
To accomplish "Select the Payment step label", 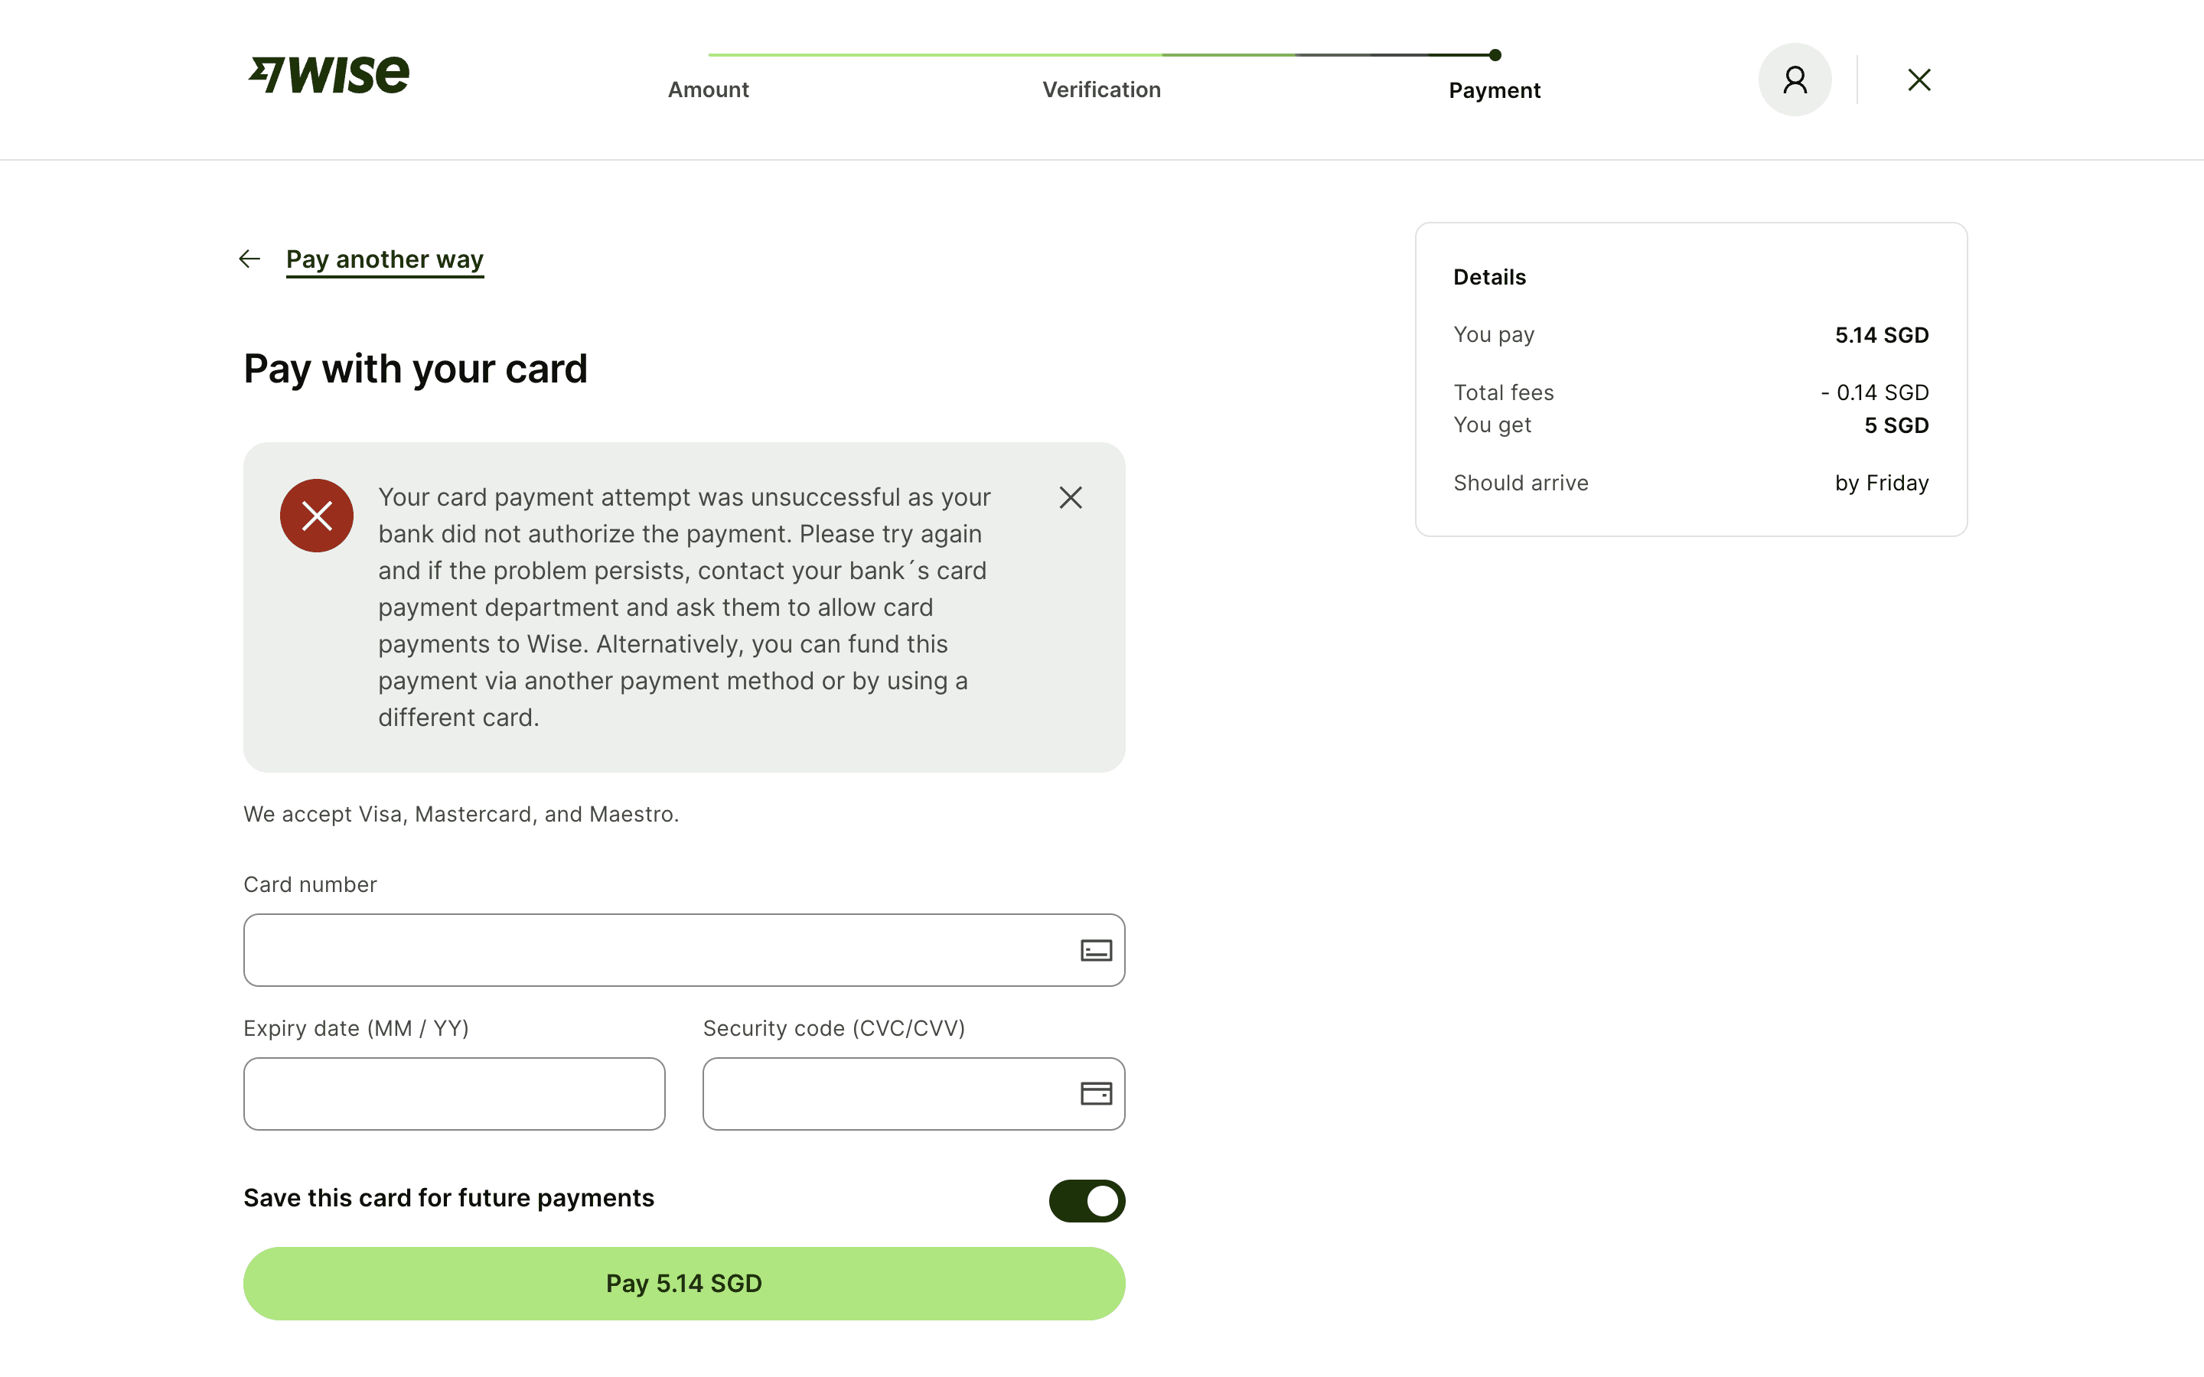I will [1495, 90].
